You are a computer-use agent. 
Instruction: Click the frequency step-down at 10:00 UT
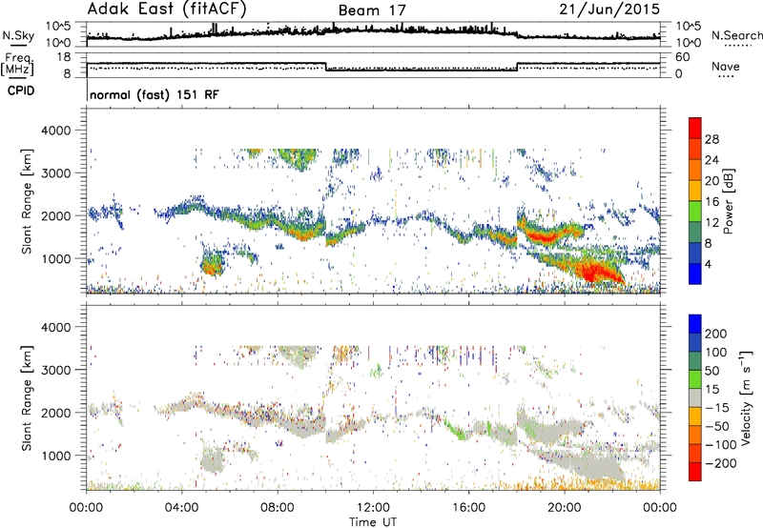(325, 67)
